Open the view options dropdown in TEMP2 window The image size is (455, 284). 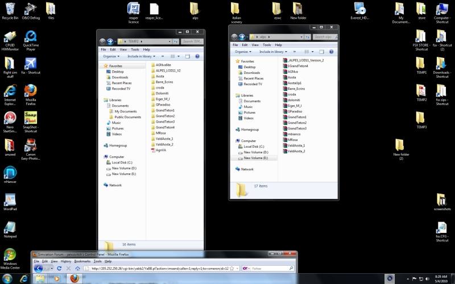click(x=180, y=56)
